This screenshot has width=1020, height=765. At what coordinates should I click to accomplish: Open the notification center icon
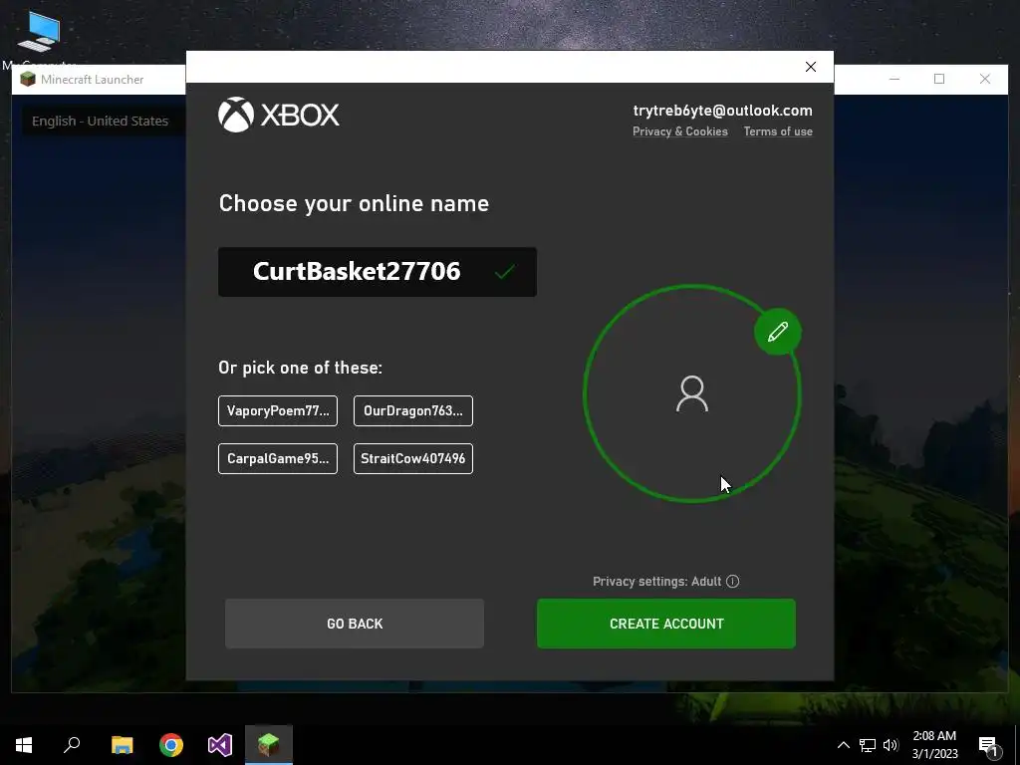[989, 745]
